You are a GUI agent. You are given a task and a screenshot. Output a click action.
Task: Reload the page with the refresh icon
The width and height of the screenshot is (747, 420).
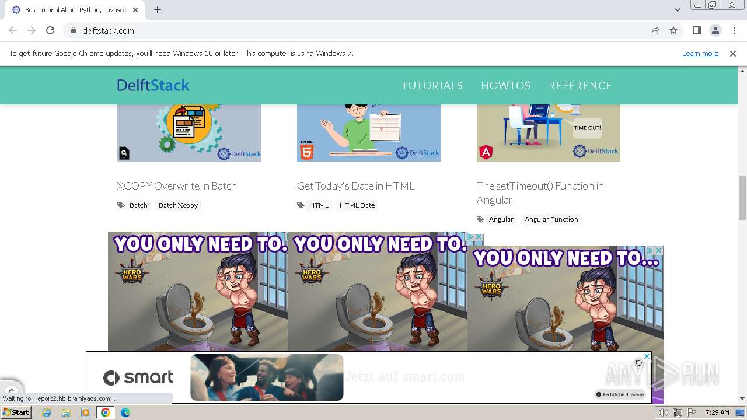(x=50, y=30)
